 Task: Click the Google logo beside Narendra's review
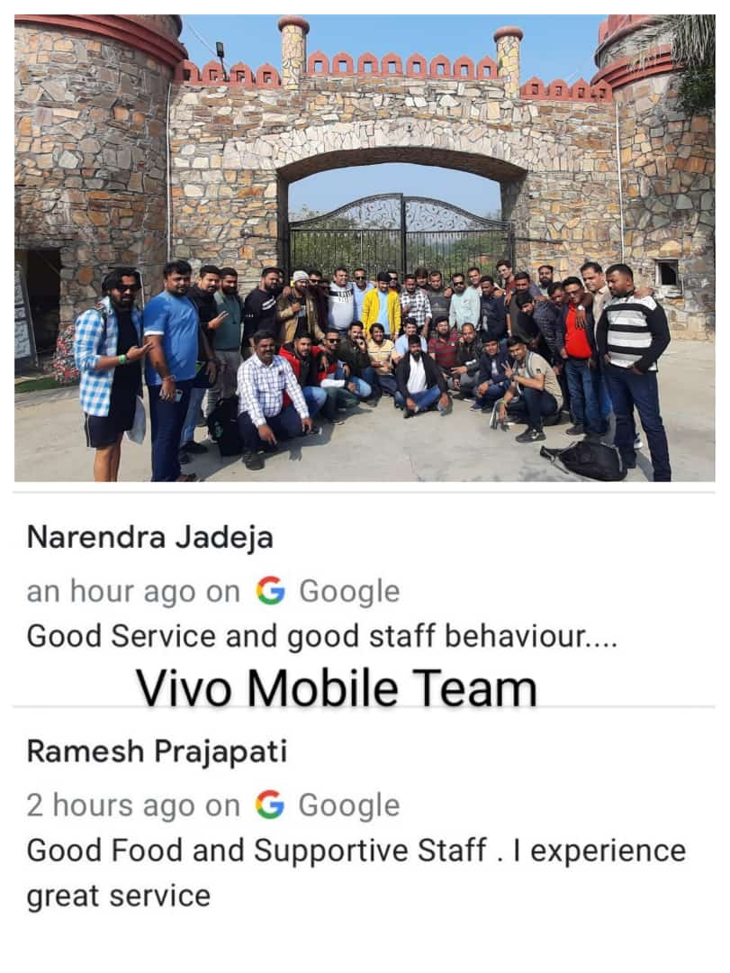click(x=270, y=591)
